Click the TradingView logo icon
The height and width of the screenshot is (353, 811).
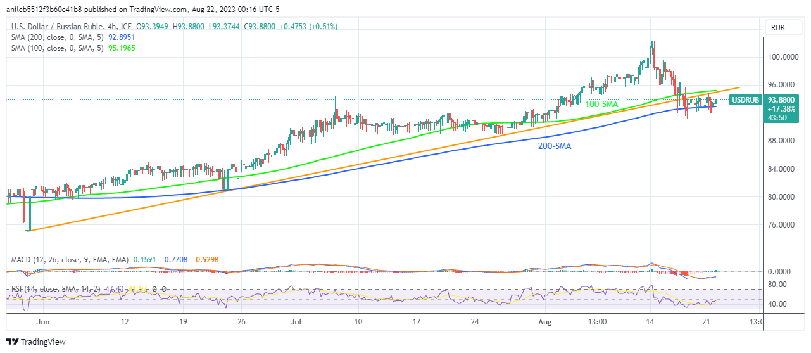coord(11,342)
